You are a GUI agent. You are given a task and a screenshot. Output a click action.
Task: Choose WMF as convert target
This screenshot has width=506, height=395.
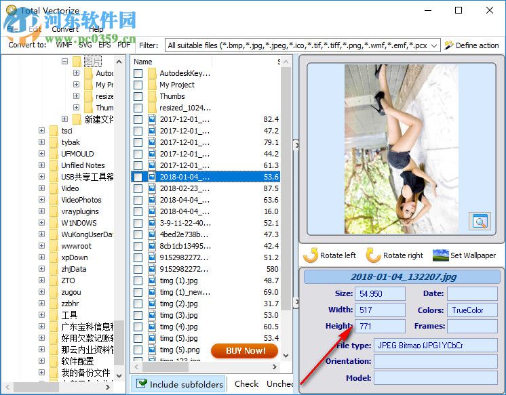click(64, 45)
